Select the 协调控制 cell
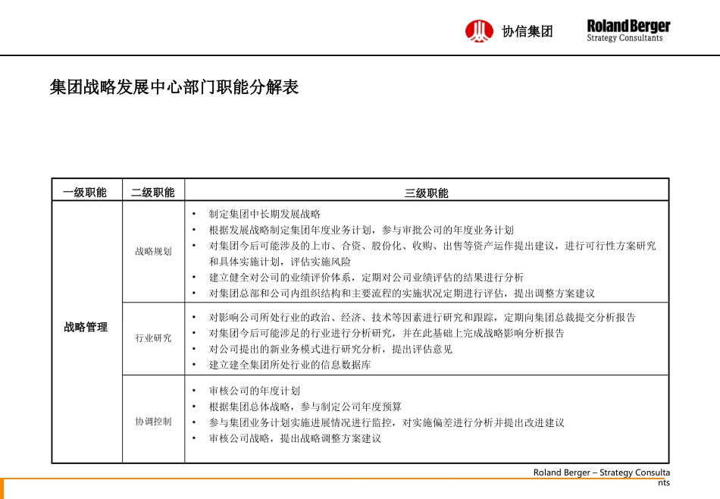This screenshot has height=499, width=720. (153, 422)
